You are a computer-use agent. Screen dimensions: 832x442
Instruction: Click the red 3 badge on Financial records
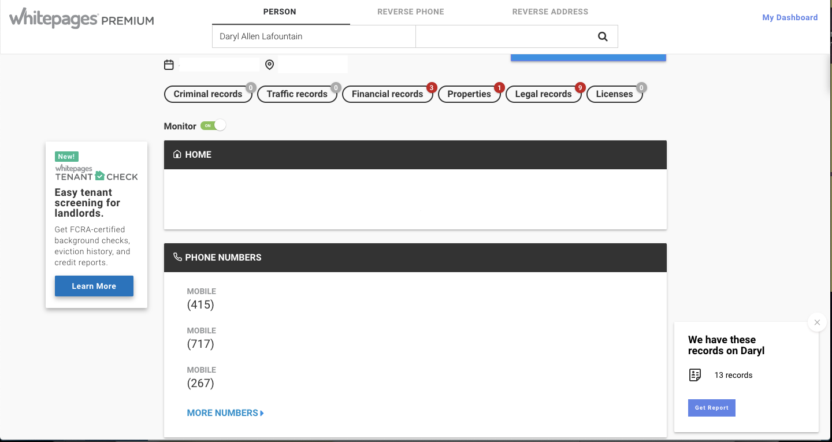[x=431, y=88]
